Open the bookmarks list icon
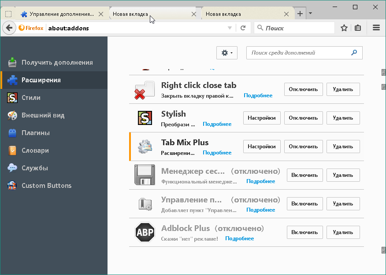This screenshot has width=386, height=275. tap(358, 28)
